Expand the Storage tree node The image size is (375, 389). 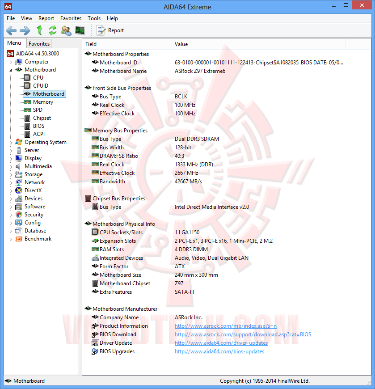point(11,175)
